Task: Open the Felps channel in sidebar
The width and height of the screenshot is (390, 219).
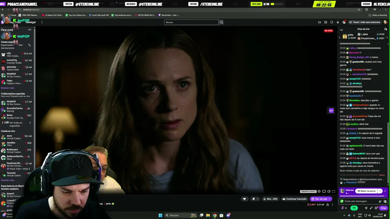Action: coord(17,82)
